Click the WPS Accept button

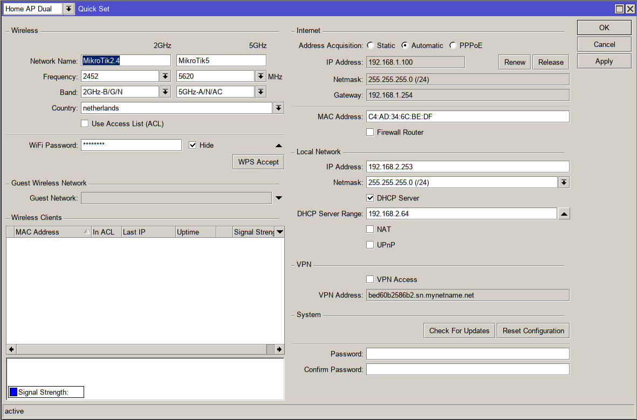[258, 162]
